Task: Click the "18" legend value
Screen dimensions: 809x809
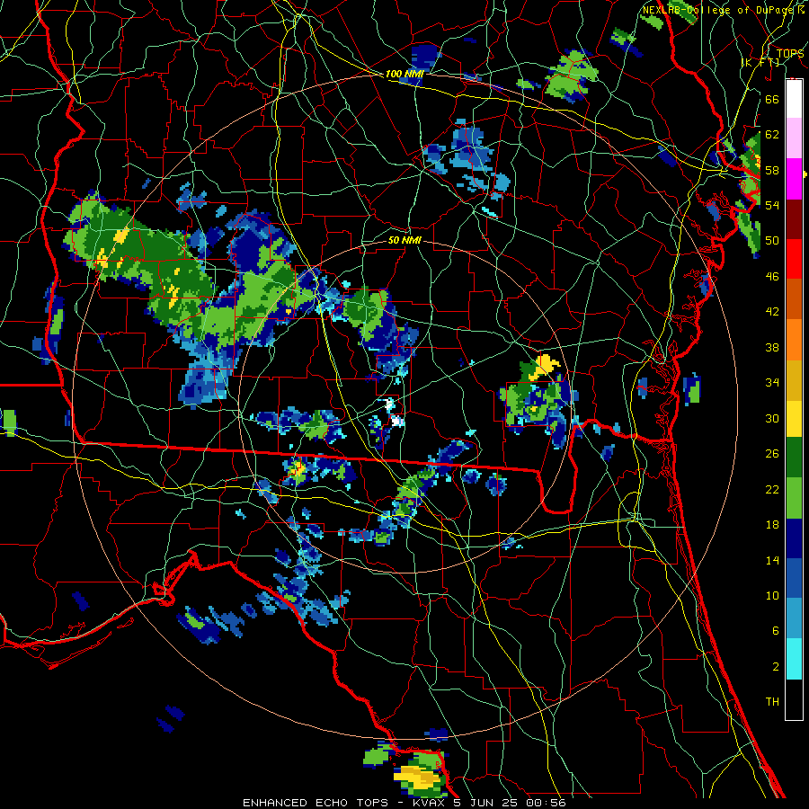Action: pos(772,525)
